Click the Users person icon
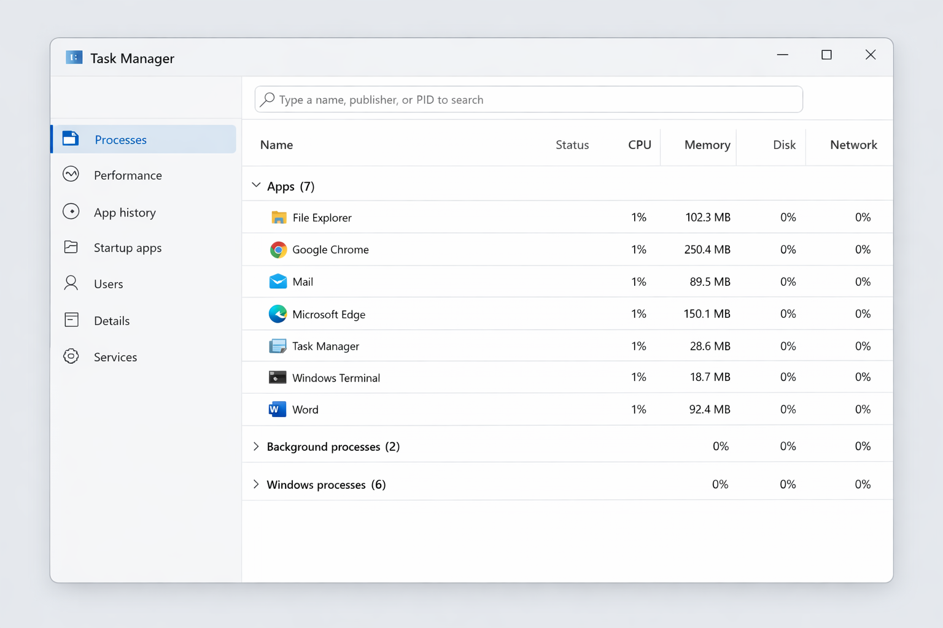 point(71,283)
